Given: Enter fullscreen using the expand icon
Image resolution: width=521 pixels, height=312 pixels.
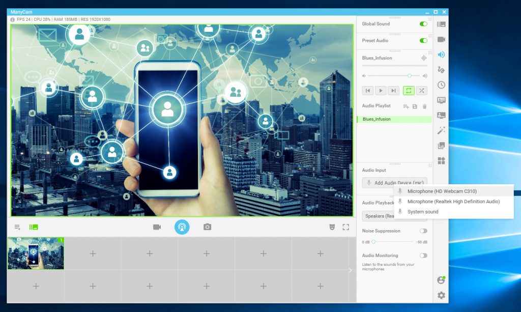Looking at the screenshot, I should tap(346, 227).
